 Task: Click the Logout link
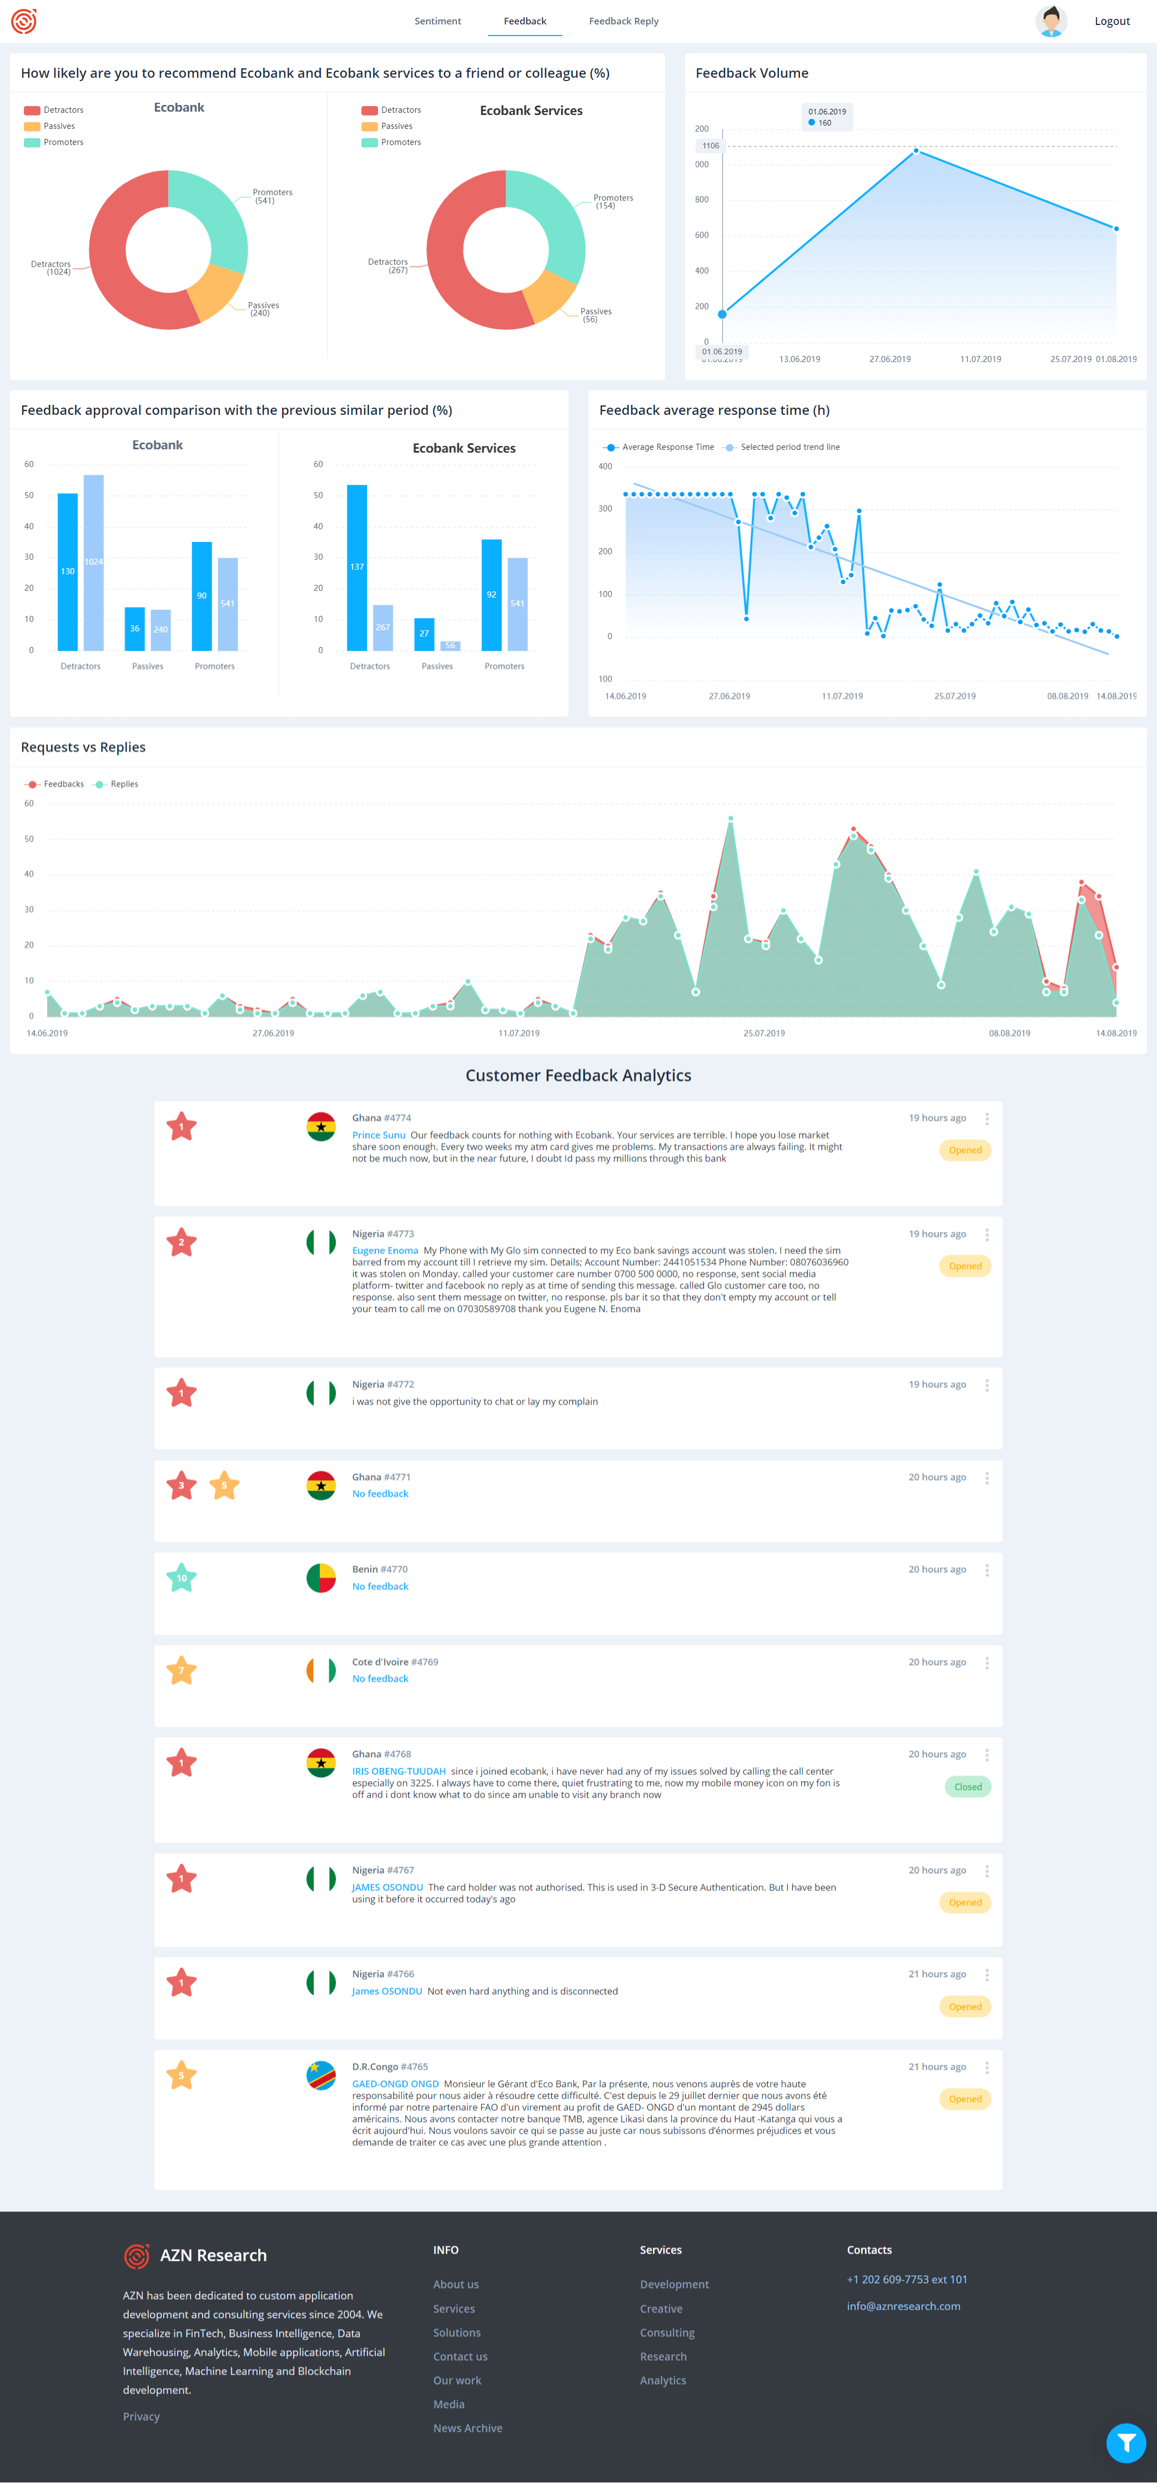pyautogui.click(x=1111, y=21)
